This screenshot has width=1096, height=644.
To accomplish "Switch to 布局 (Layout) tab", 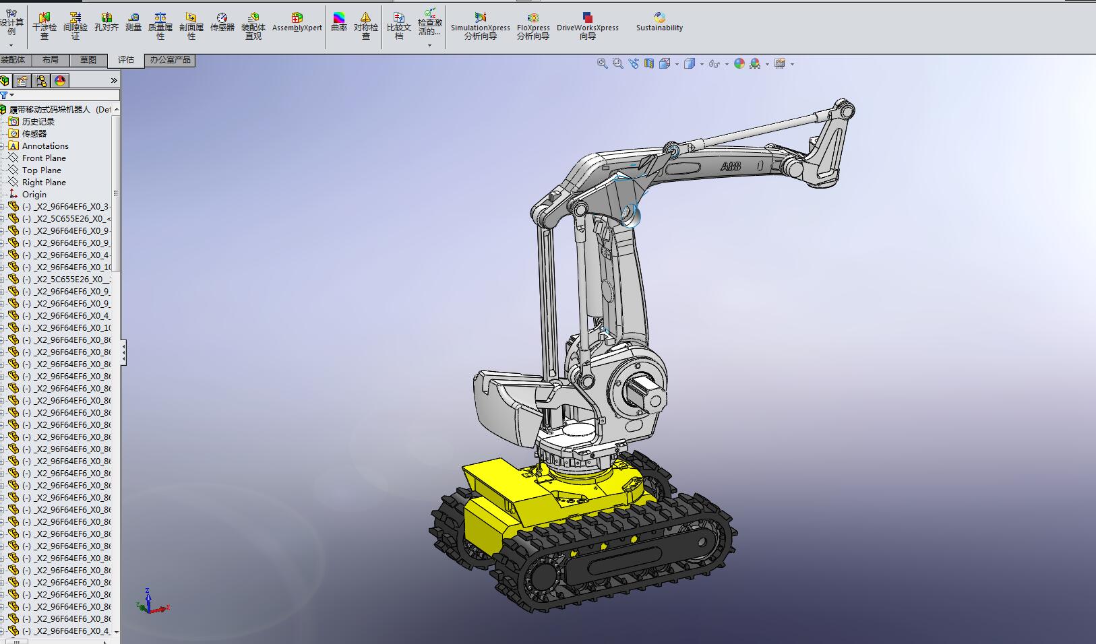I will [51, 60].
